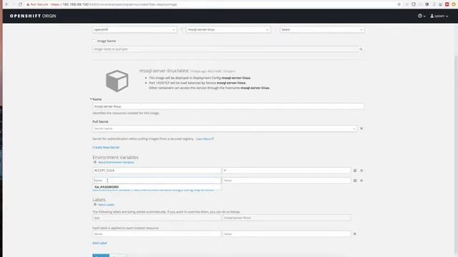The image size is (458, 257).
Task: Click reorder handle on second variable row
Action: 355,181
